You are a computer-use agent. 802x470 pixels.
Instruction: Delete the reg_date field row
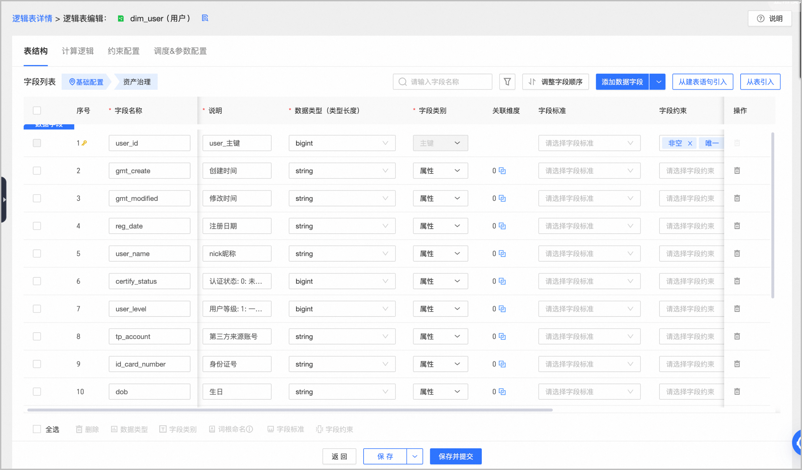click(737, 226)
